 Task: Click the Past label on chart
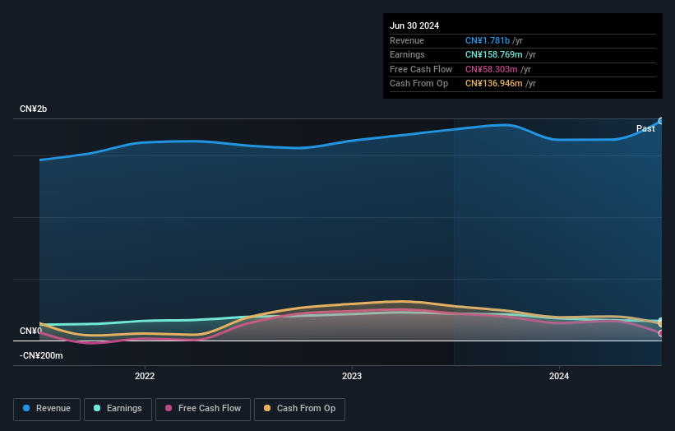pyautogui.click(x=645, y=128)
